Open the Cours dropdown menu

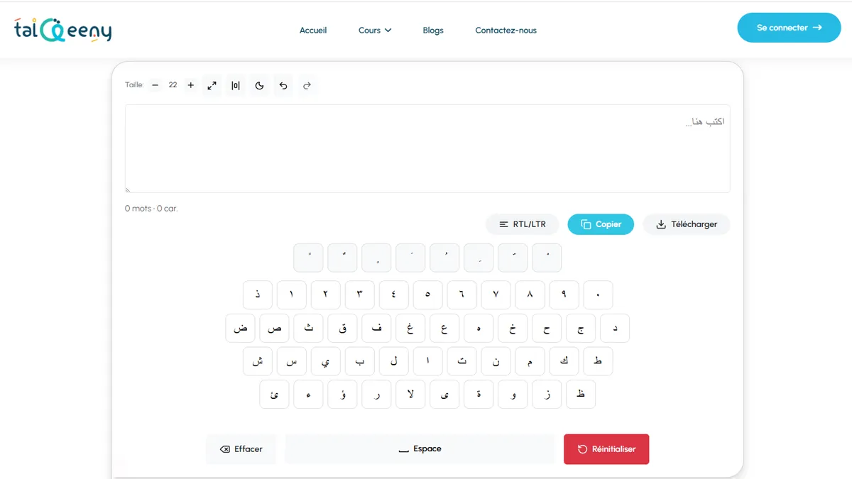[374, 31]
